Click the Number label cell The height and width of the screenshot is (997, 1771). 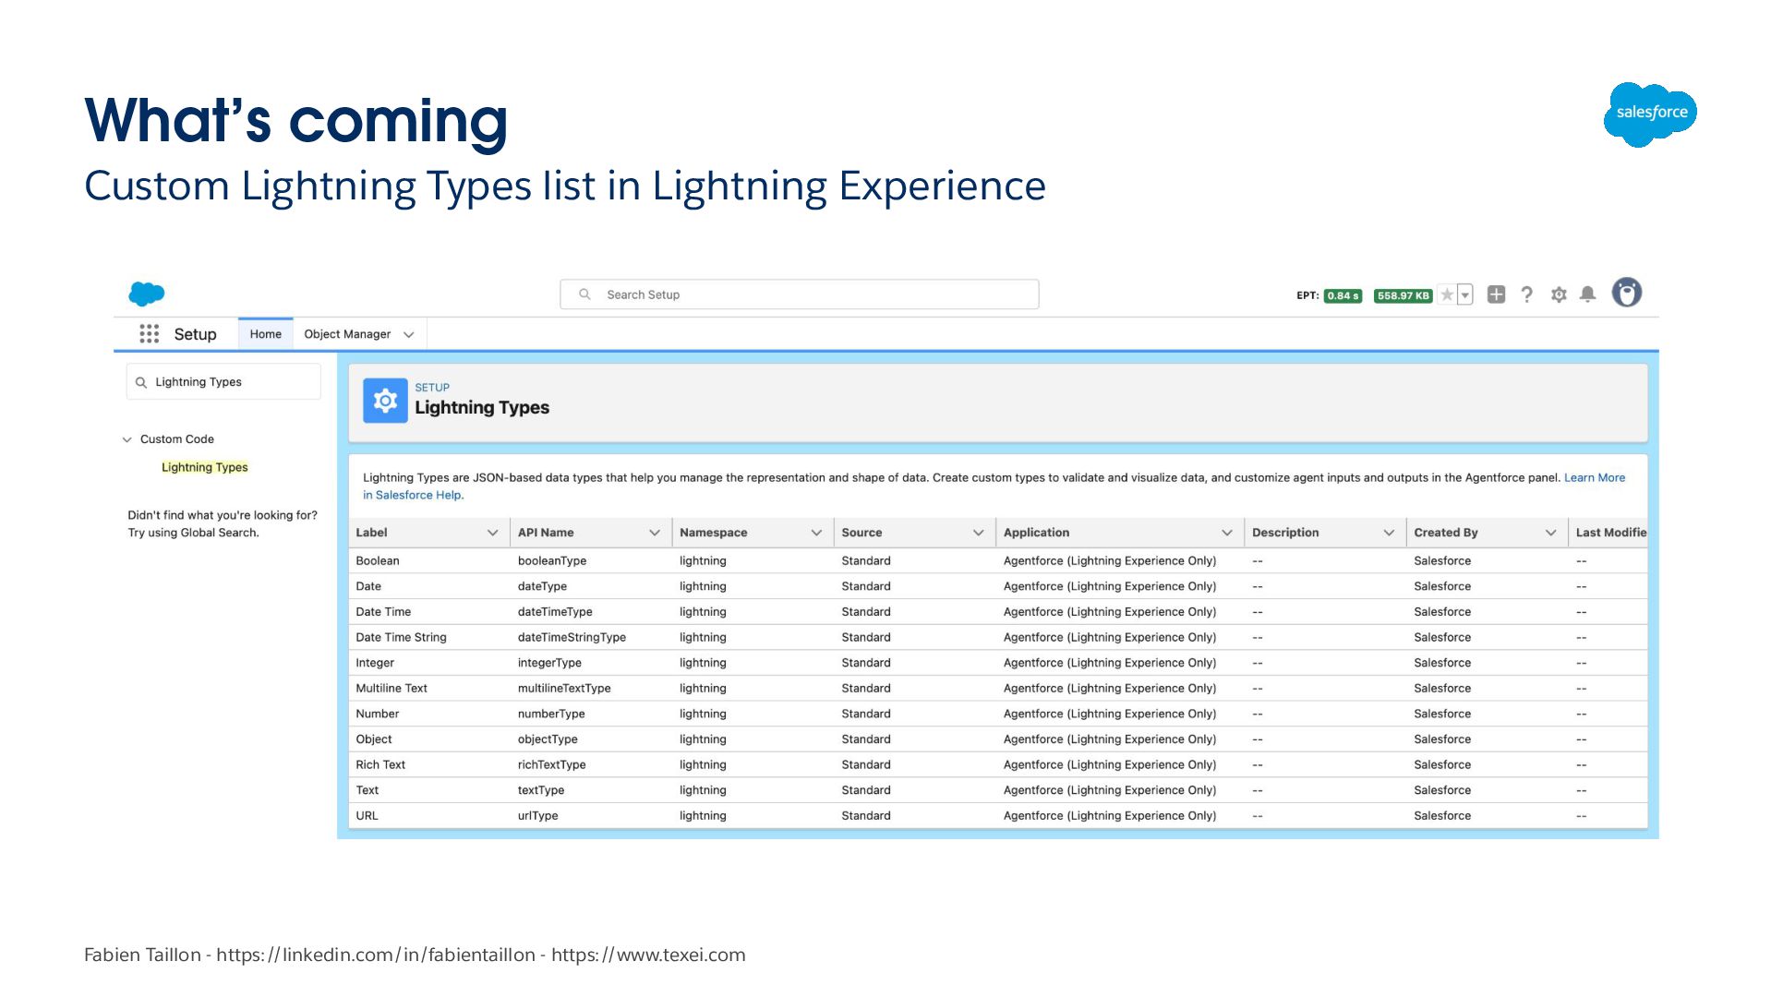[x=378, y=714]
